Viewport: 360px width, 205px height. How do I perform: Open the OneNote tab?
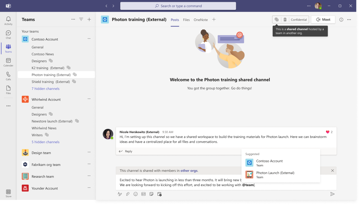point(200,20)
